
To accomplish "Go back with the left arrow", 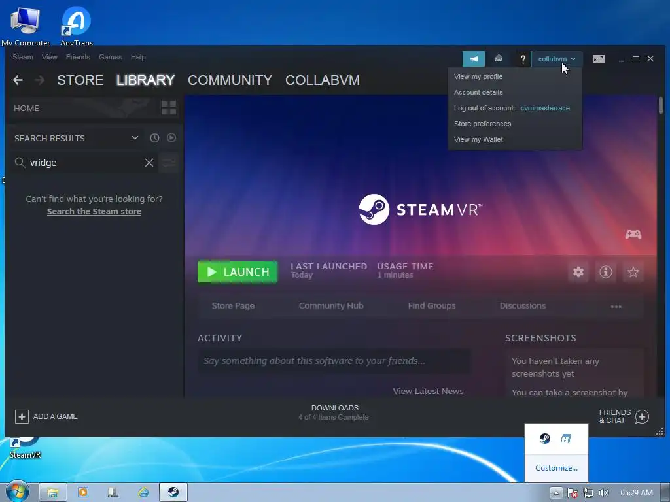I will click(x=18, y=80).
